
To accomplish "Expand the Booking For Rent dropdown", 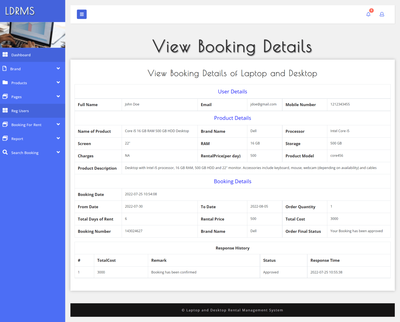I will click(x=58, y=124).
